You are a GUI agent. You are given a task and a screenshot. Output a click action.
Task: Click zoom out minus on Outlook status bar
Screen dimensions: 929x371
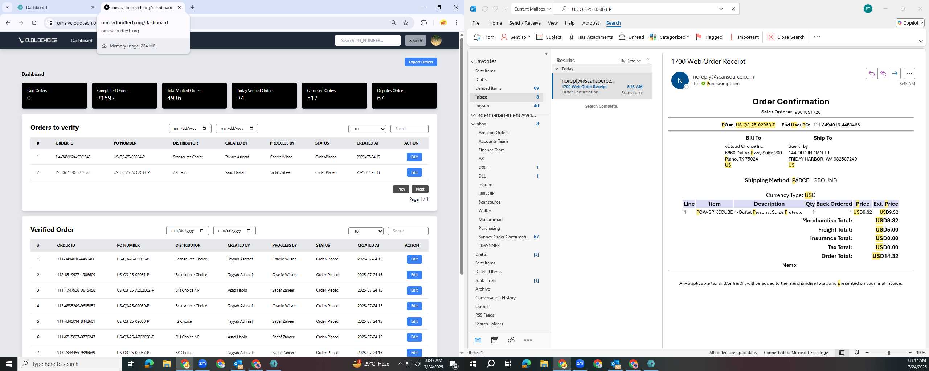(x=867, y=353)
